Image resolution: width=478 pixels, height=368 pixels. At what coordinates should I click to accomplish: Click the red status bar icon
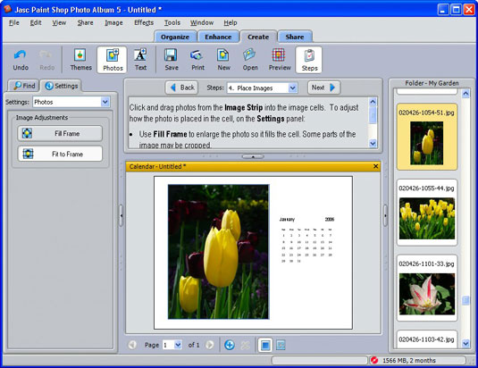[x=374, y=360]
